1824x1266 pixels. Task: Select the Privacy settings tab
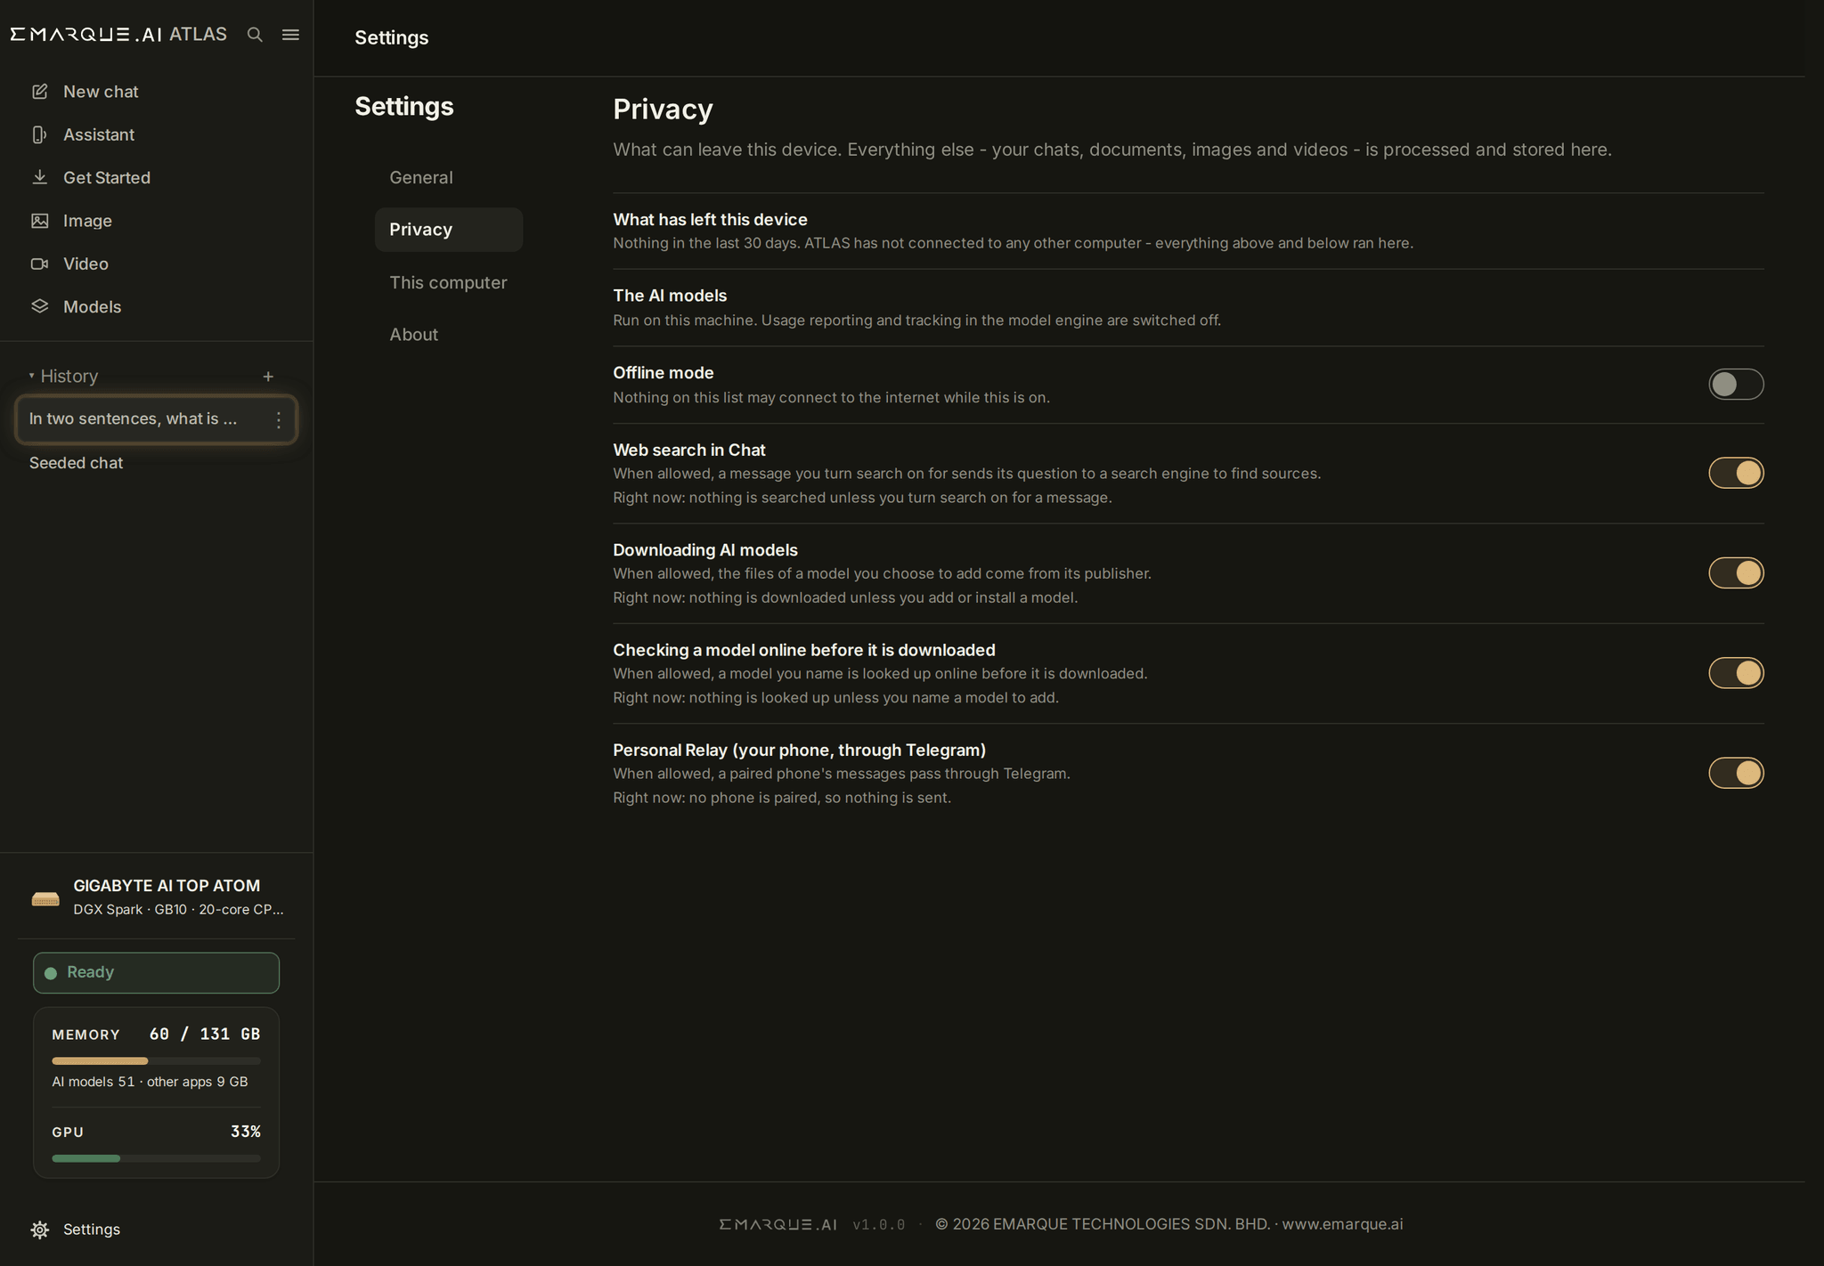449,230
